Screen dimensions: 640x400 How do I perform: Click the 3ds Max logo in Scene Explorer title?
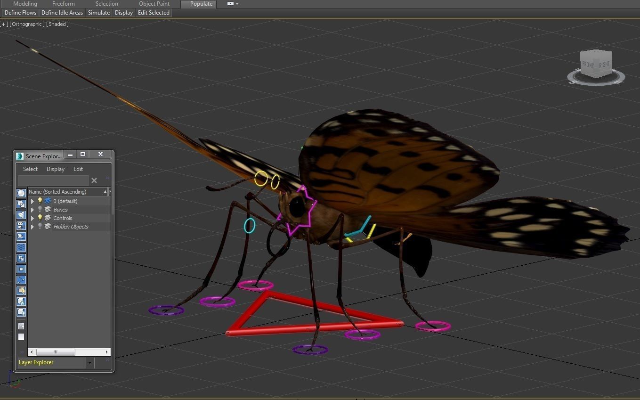click(x=20, y=156)
